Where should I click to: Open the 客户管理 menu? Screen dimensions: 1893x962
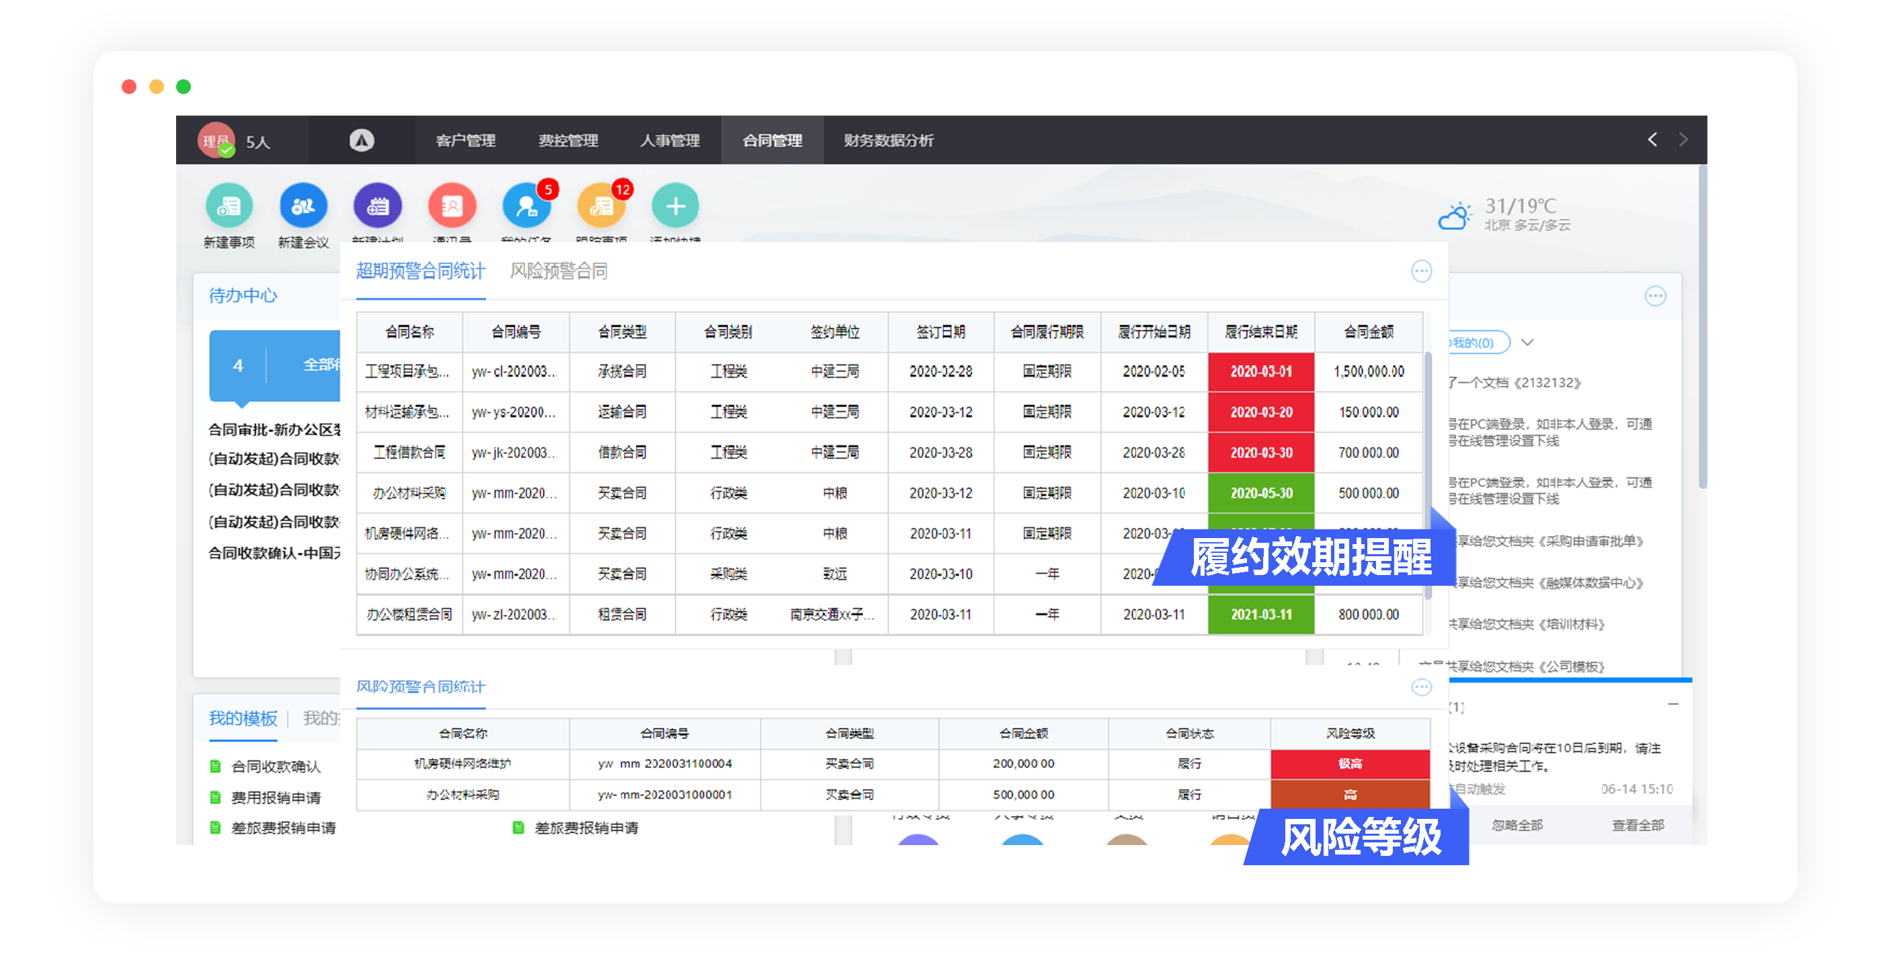pos(466,140)
